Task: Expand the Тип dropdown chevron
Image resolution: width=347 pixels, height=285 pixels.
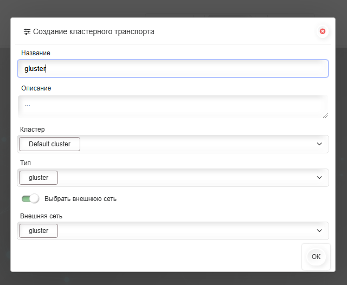Action: point(319,178)
